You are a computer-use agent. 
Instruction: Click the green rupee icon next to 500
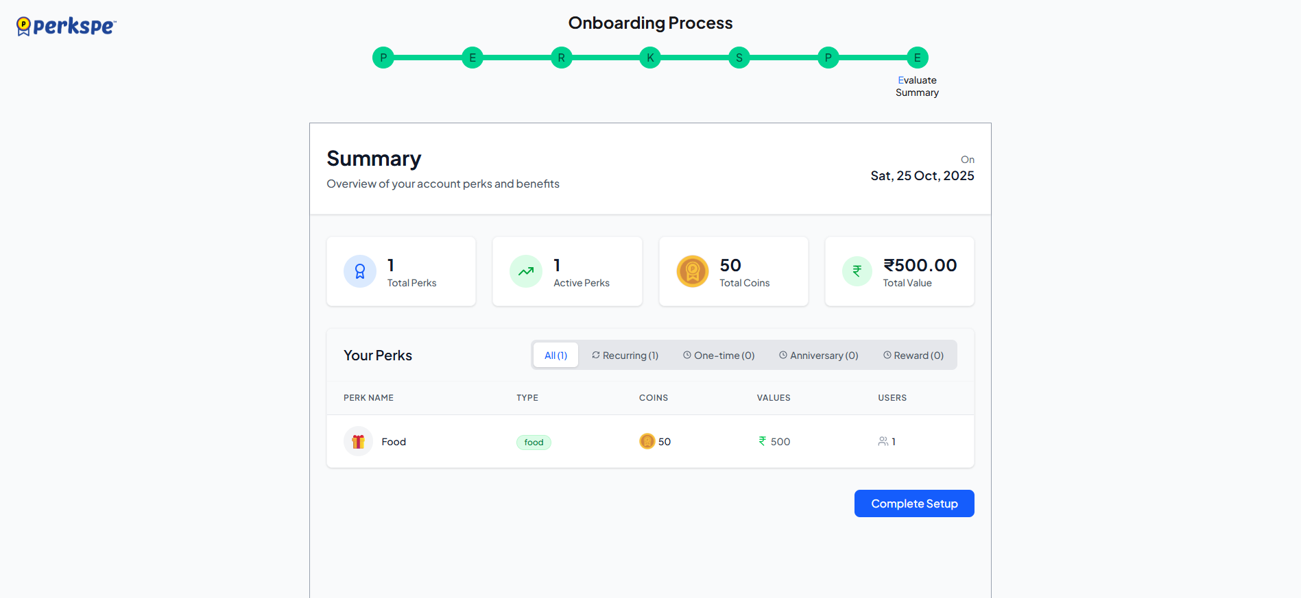coord(763,442)
